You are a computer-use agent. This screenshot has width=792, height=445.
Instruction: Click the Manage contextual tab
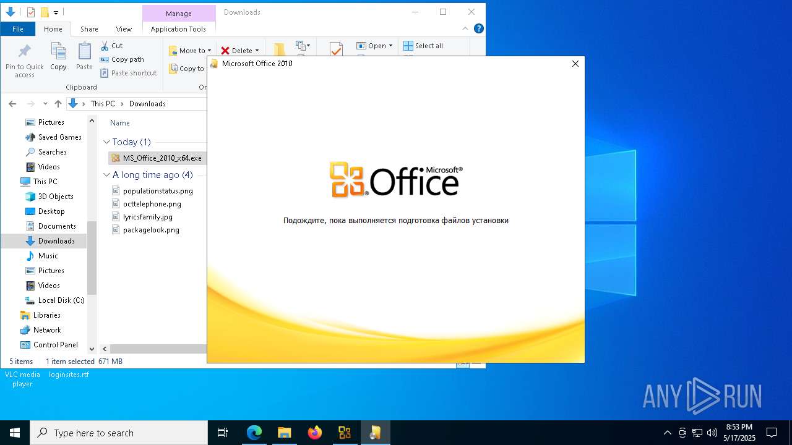(178, 13)
